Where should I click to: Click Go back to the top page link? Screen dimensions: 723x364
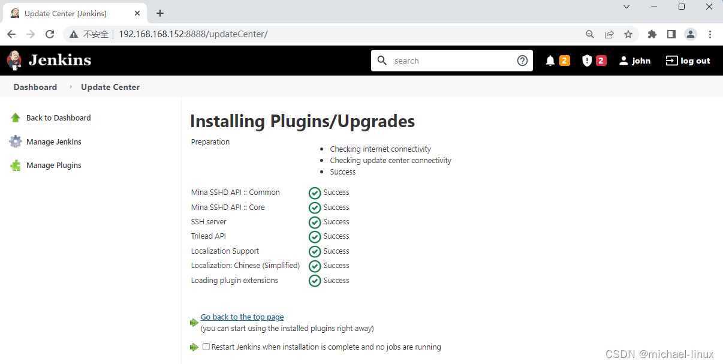pyautogui.click(x=242, y=317)
